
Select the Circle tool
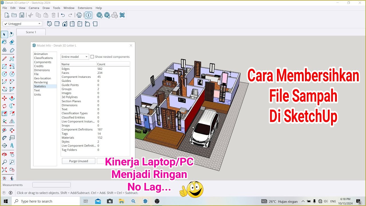(x=4, y=74)
